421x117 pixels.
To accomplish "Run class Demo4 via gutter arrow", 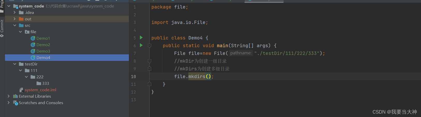I will (x=141, y=38).
